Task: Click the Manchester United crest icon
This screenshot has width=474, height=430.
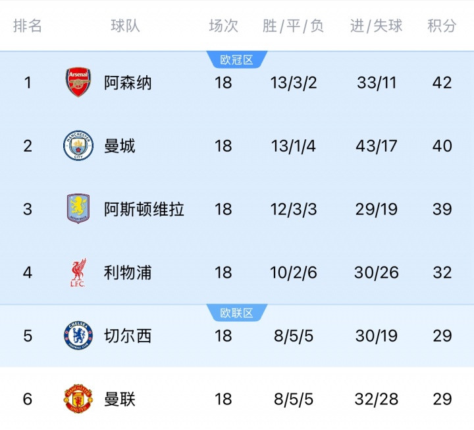Action: (x=78, y=399)
